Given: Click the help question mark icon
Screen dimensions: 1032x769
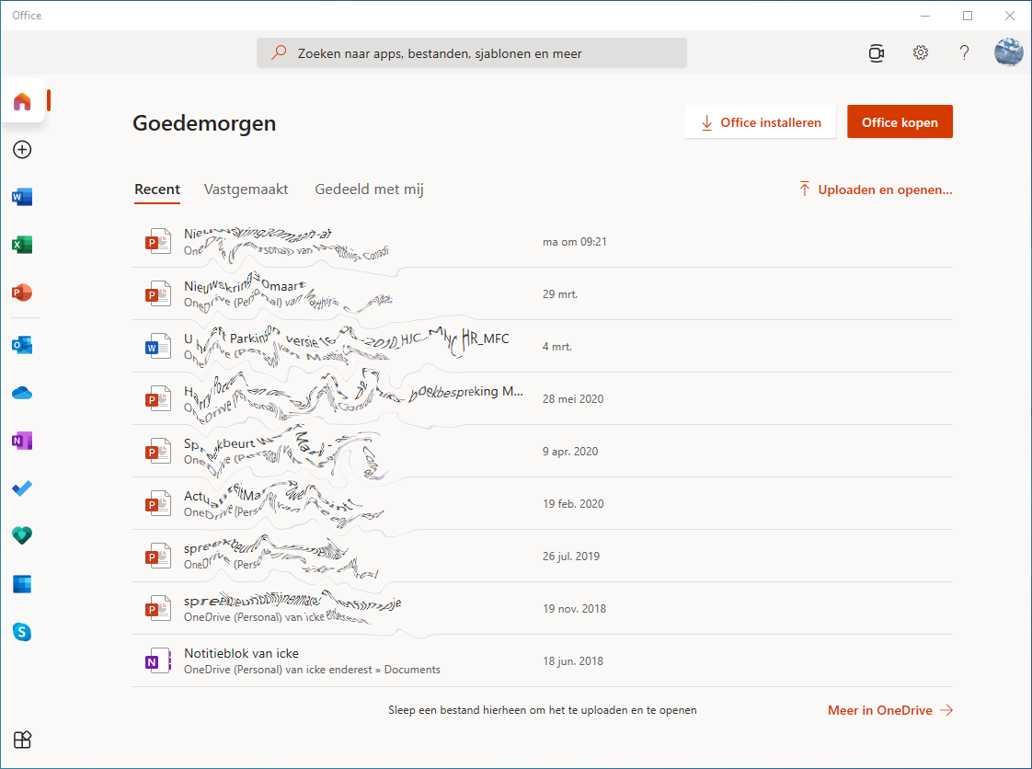Looking at the screenshot, I should click(964, 52).
